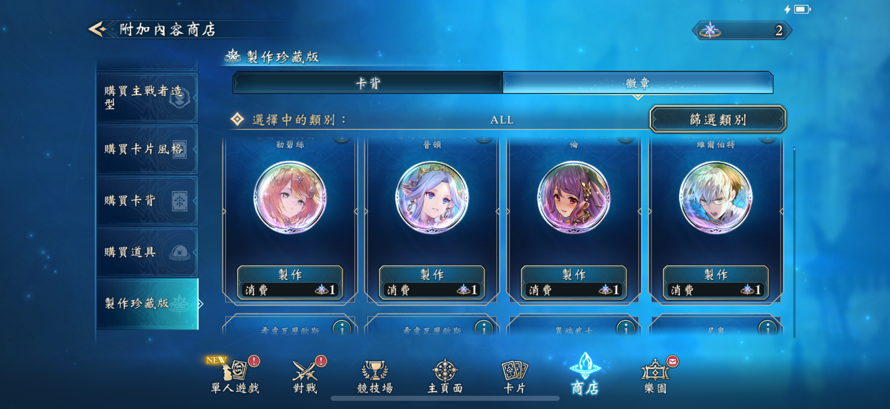Open the 主頁面 home icon
This screenshot has height=409, width=890.
click(x=445, y=376)
